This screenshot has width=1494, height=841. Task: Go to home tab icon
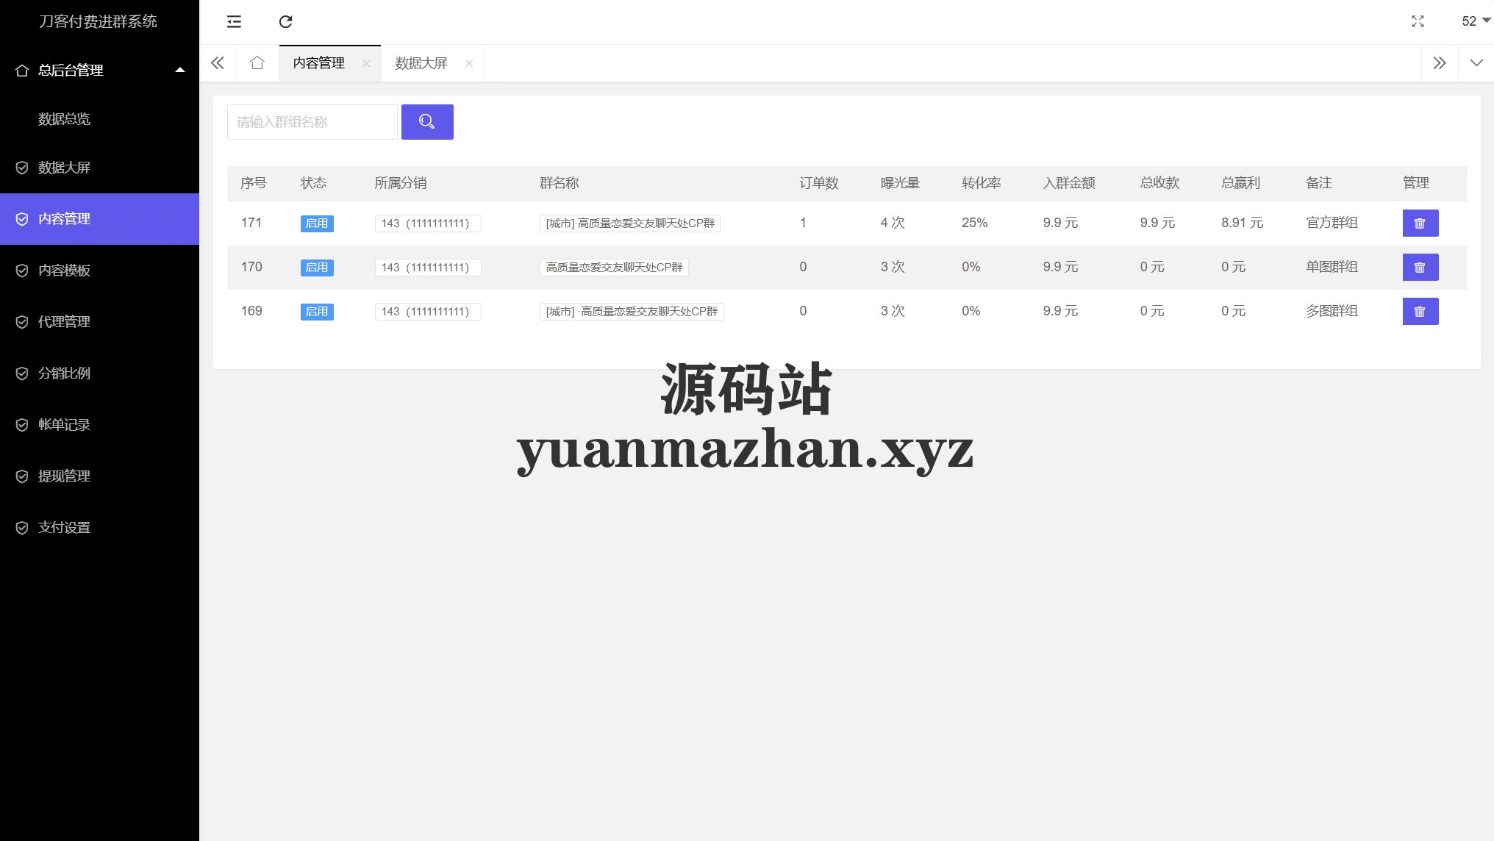(257, 63)
